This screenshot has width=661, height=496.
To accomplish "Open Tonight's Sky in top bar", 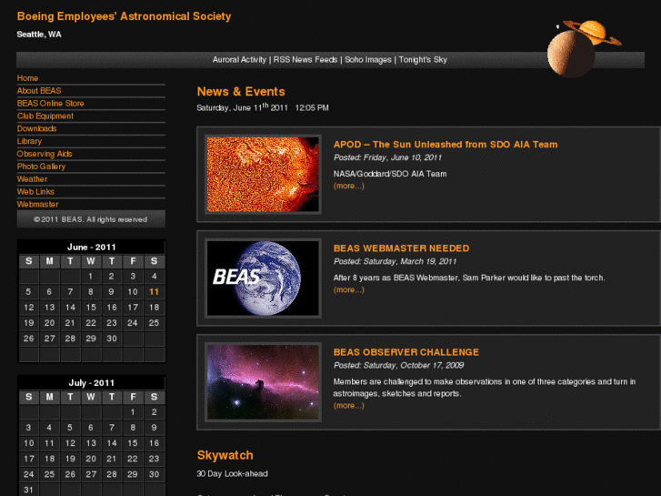I will click(x=423, y=59).
